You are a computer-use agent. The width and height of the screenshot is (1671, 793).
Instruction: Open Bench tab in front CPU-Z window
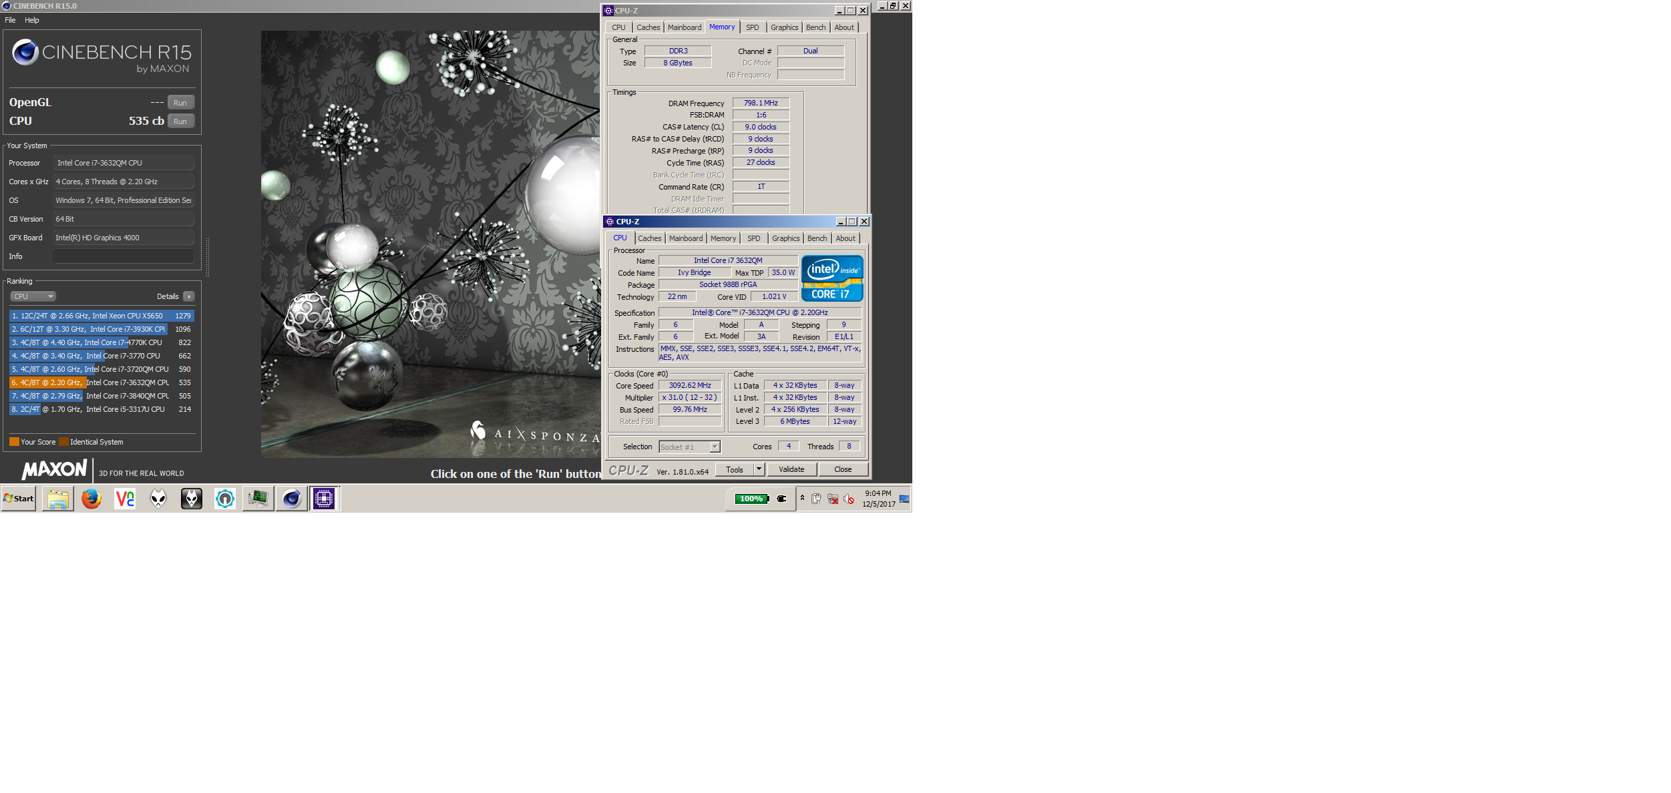(817, 238)
